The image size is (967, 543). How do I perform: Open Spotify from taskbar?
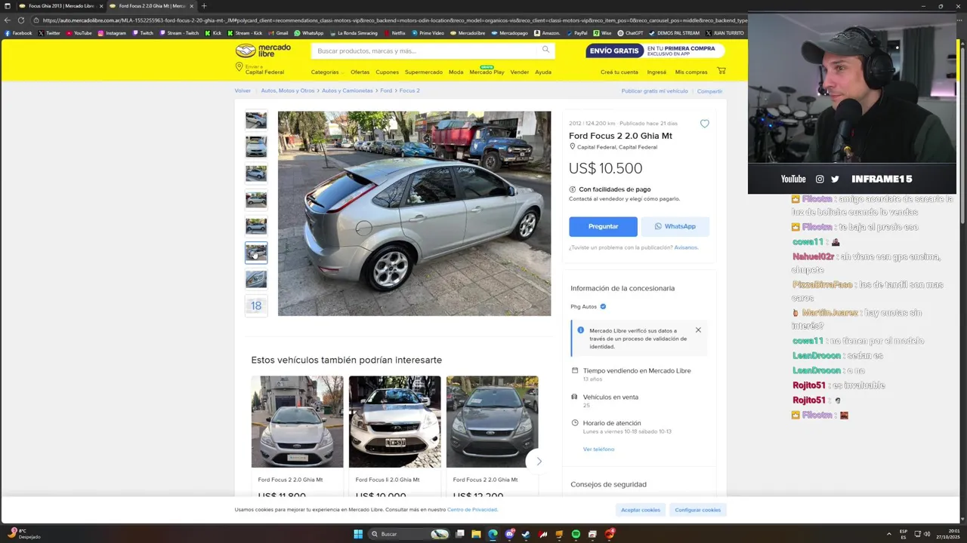coord(576,534)
